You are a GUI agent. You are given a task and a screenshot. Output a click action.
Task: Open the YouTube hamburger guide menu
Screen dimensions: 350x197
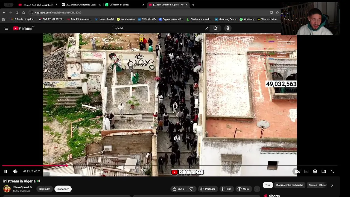pyautogui.click(x=7, y=28)
